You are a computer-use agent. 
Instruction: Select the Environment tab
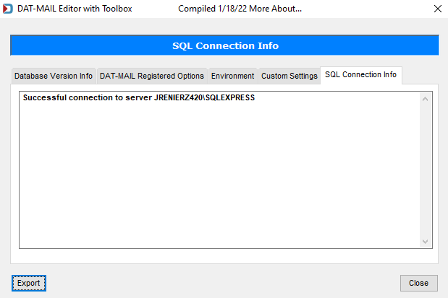[x=232, y=76]
